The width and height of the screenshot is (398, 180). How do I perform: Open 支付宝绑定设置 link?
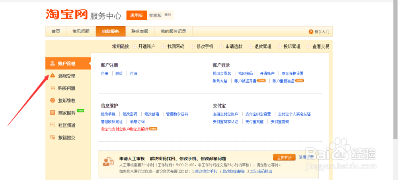point(258,114)
